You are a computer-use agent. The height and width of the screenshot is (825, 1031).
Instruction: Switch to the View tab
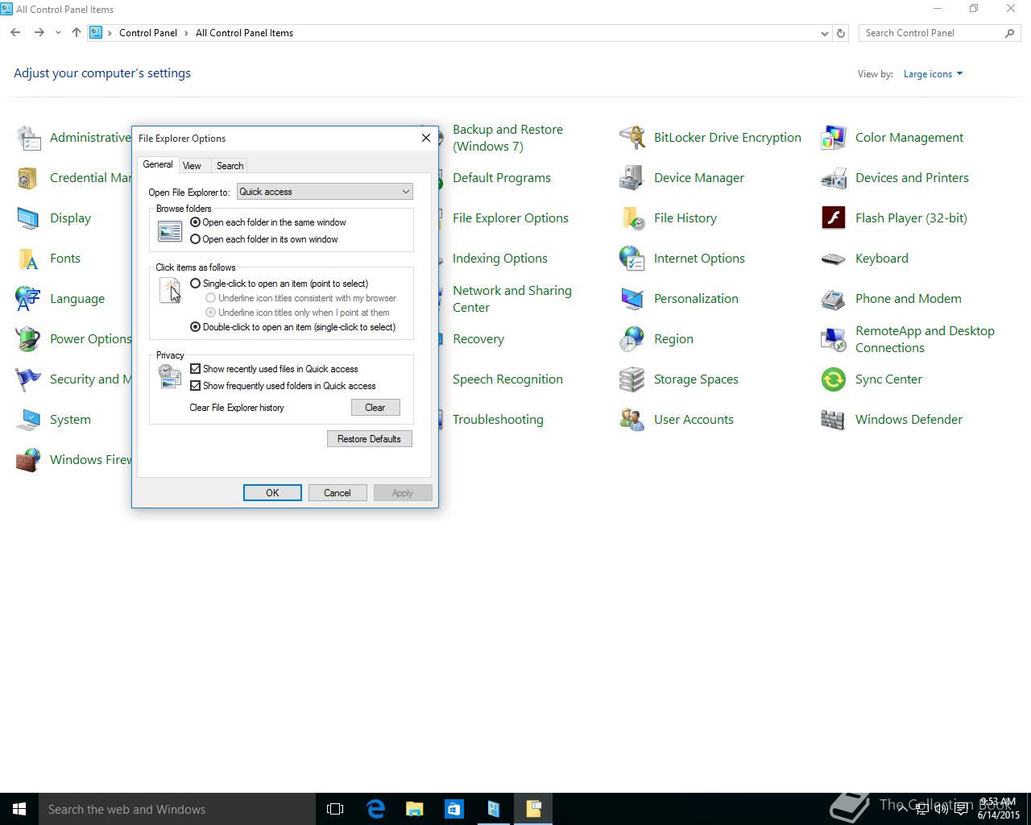click(192, 166)
